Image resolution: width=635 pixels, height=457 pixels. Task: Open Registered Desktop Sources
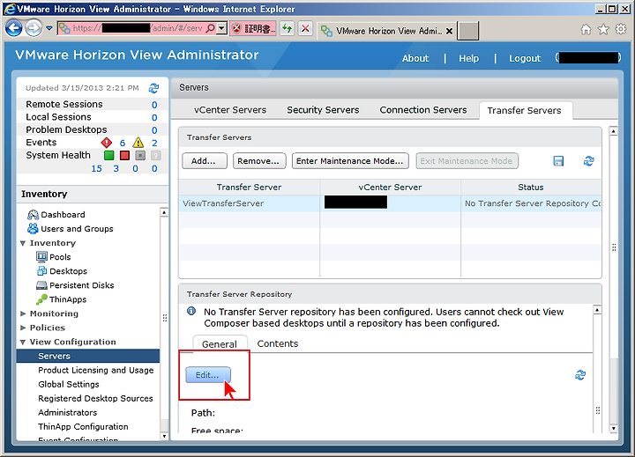(95, 398)
